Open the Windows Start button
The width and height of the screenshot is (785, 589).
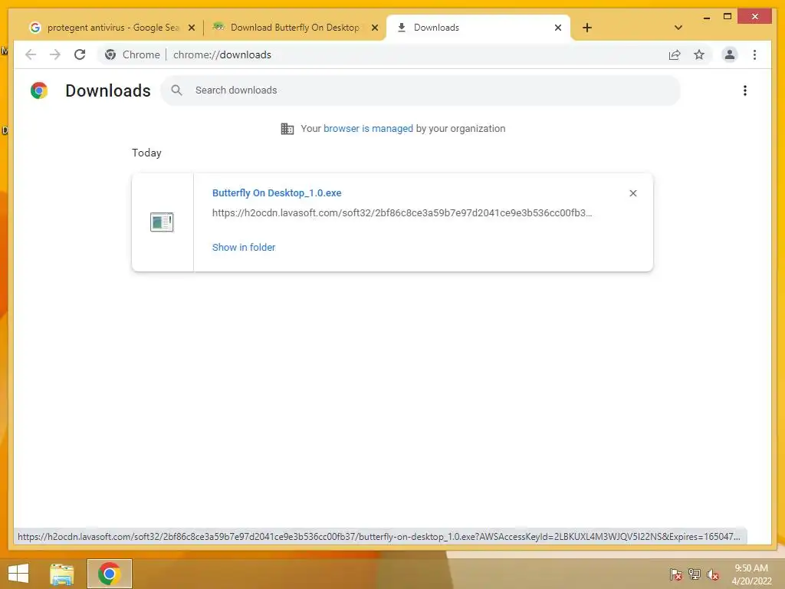coord(18,574)
